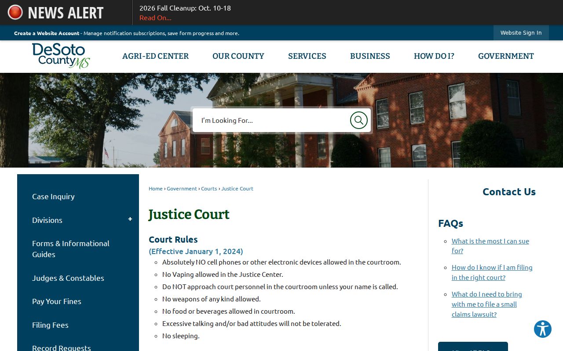Click the Contact Us heading
This screenshot has height=351, width=563.
tap(509, 192)
